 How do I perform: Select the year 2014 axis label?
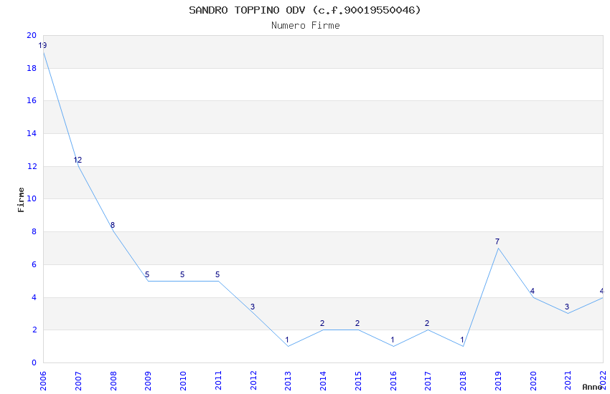coord(323,380)
